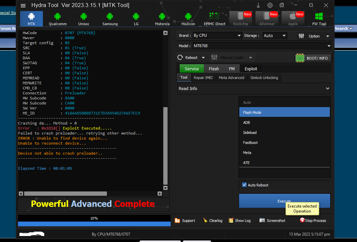The image size is (357, 242).
Task: Select Flash Mode in the list
Action: coord(284,112)
